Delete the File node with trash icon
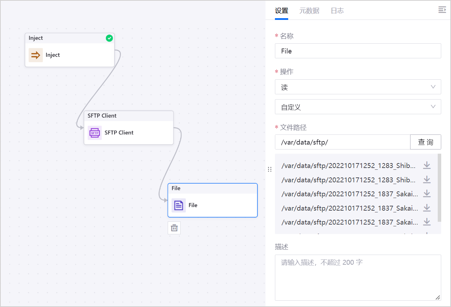This screenshot has width=451, height=307. 174,228
